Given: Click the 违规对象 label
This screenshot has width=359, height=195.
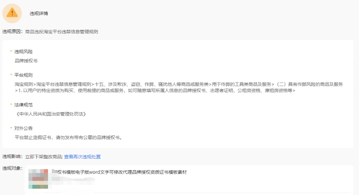Looking at the screenshot, I should pyautogui.click(x=12, y=168).
